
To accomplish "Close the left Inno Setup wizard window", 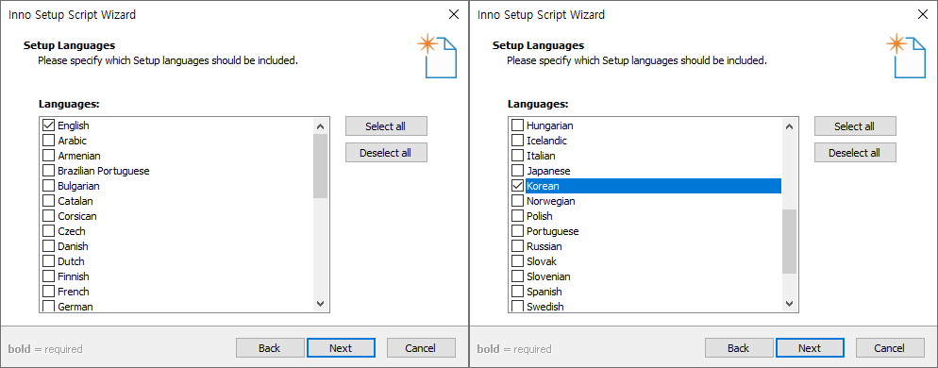I will click(454, 14).
